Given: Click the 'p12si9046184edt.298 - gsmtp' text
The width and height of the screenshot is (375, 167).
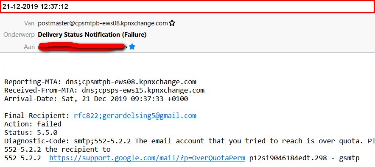Looking at the screenshot, I should [x=304, y=158].
